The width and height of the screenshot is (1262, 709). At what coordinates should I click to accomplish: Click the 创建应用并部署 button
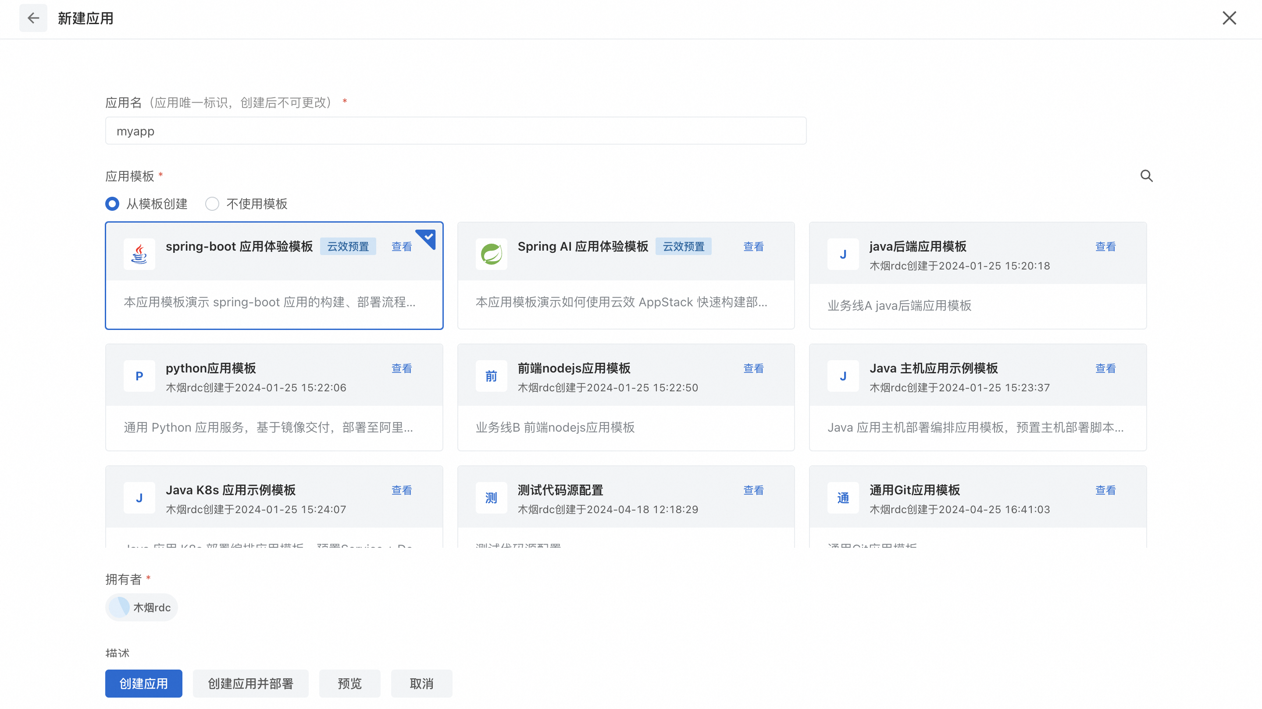click(250, 683)
